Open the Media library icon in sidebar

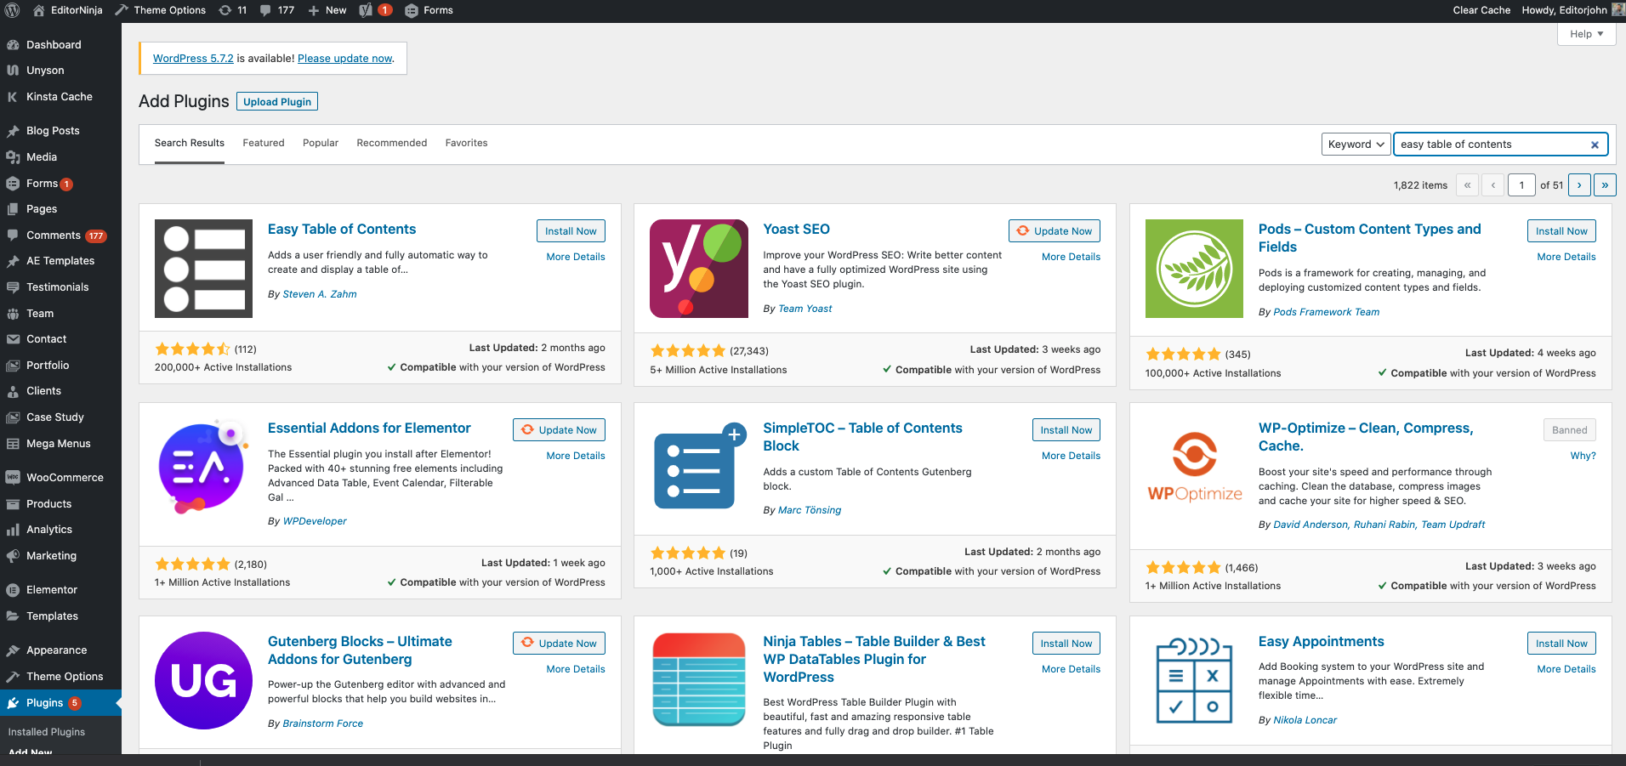[13, 156]
